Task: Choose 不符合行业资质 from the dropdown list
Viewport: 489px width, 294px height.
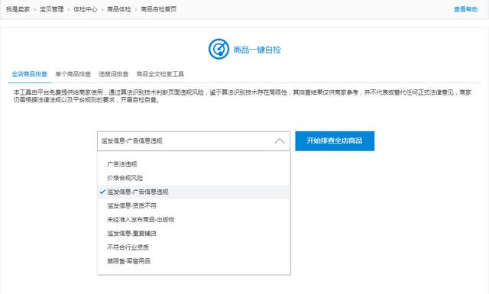Action: [128, 247]
